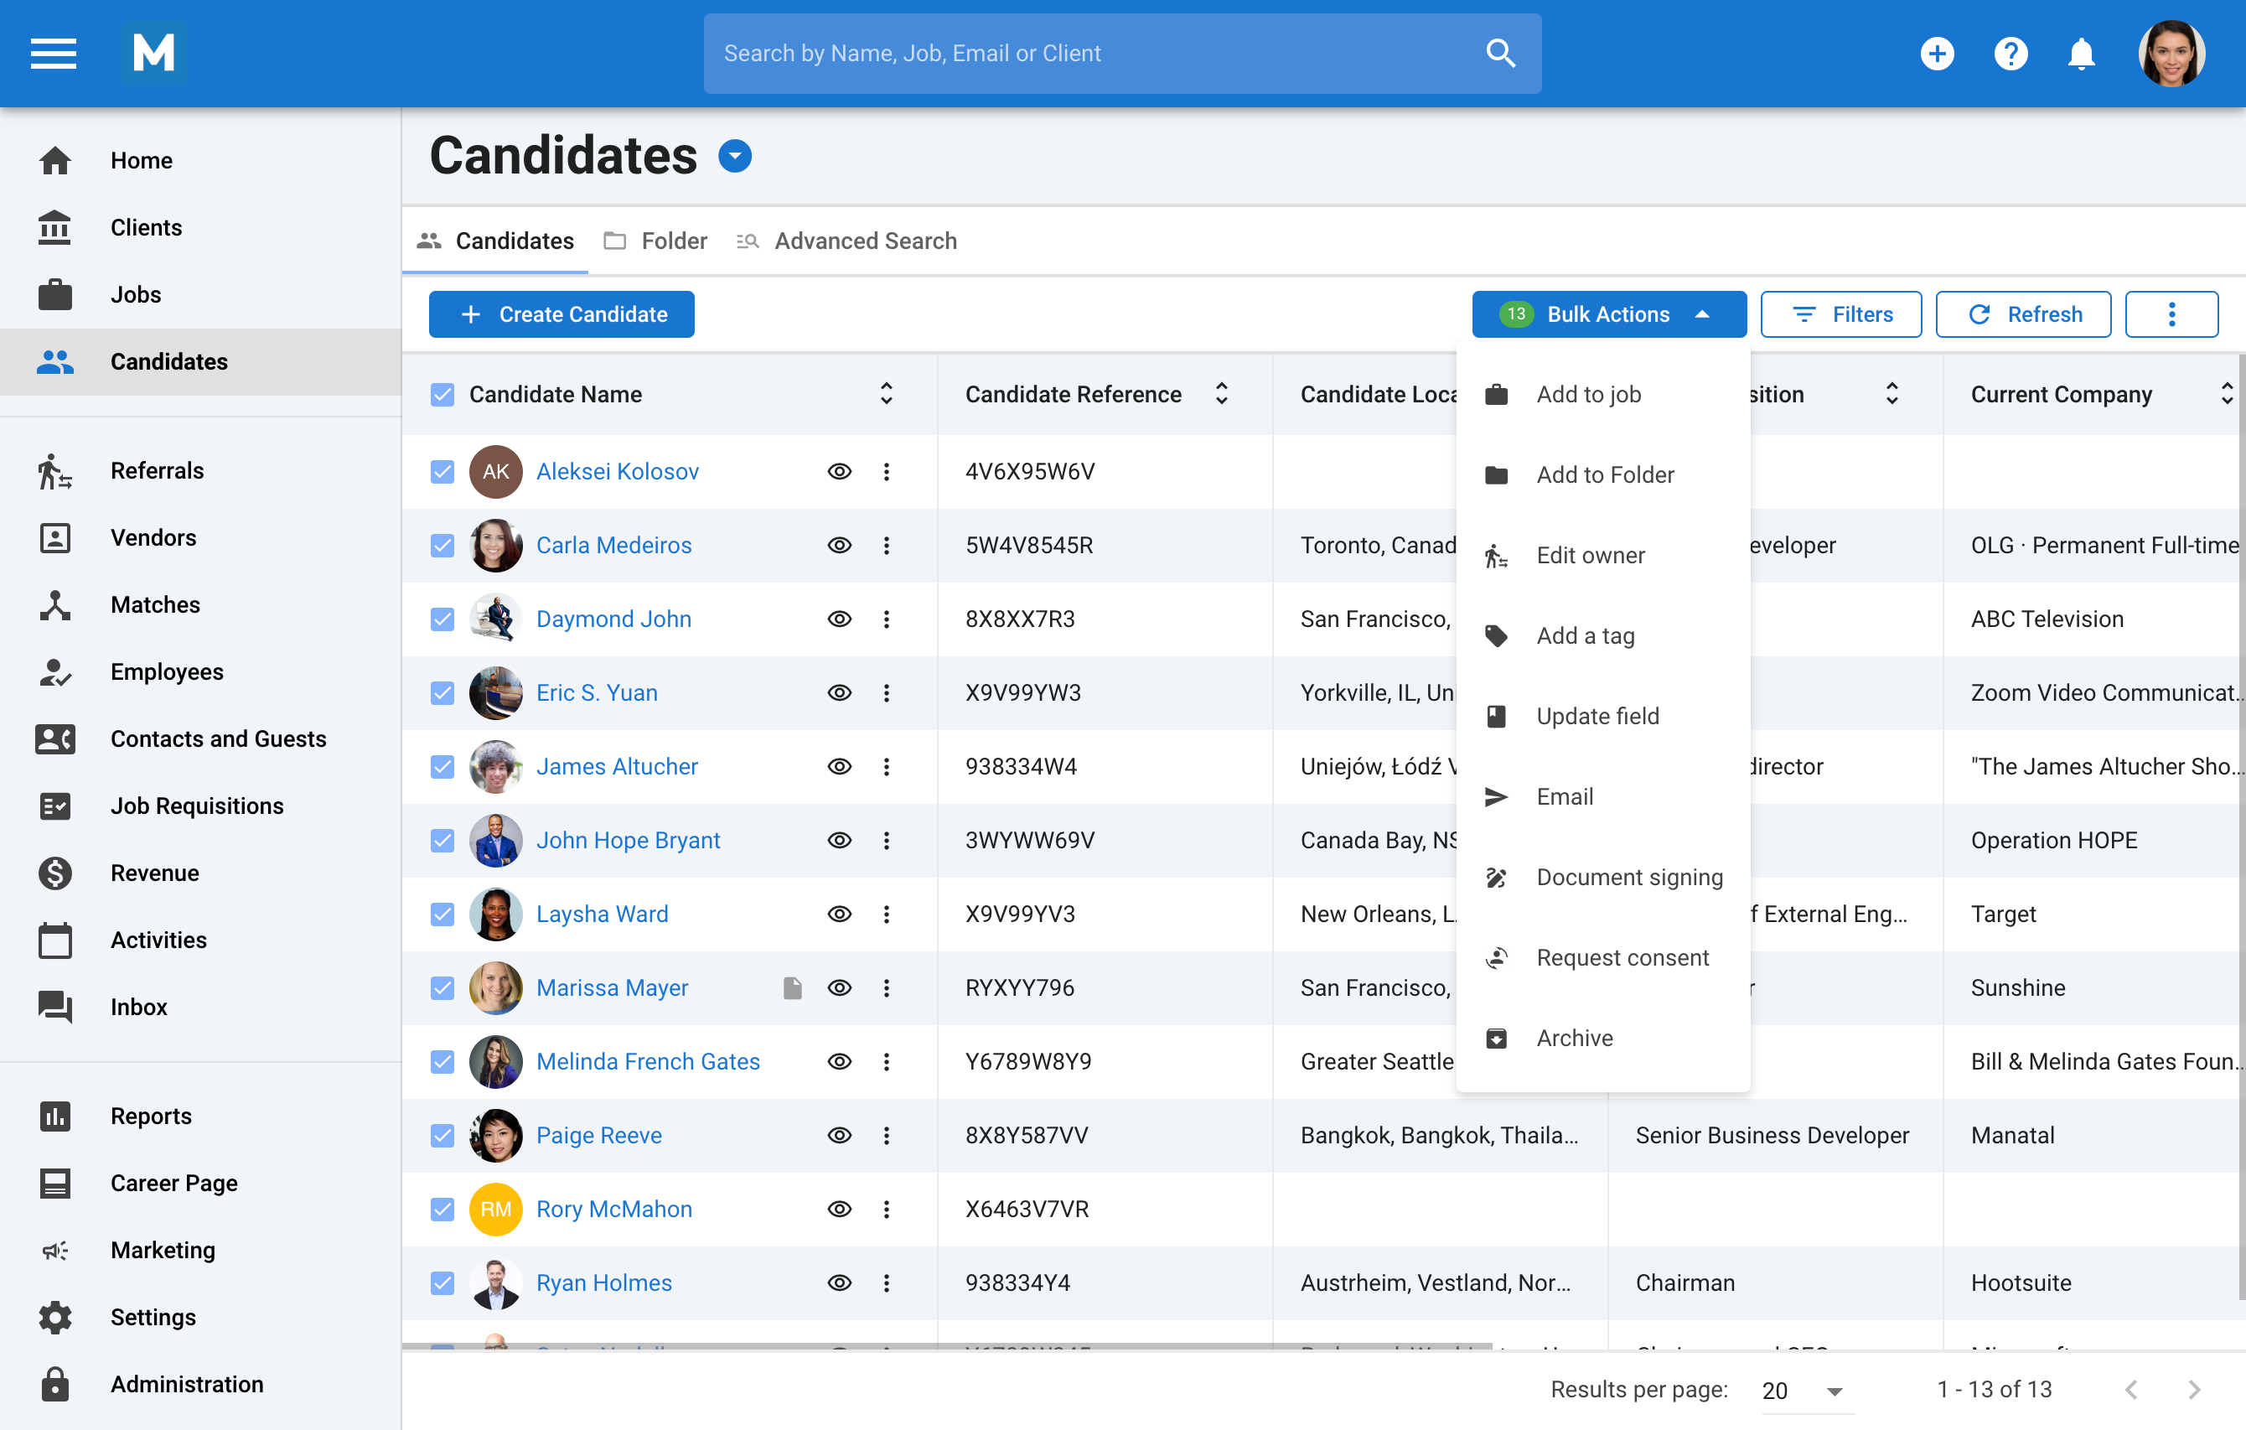The height and width of the screenshot is (1430, 2246).
Task: Click the plus quick-add icon in header
Action: click(1936, 53)
